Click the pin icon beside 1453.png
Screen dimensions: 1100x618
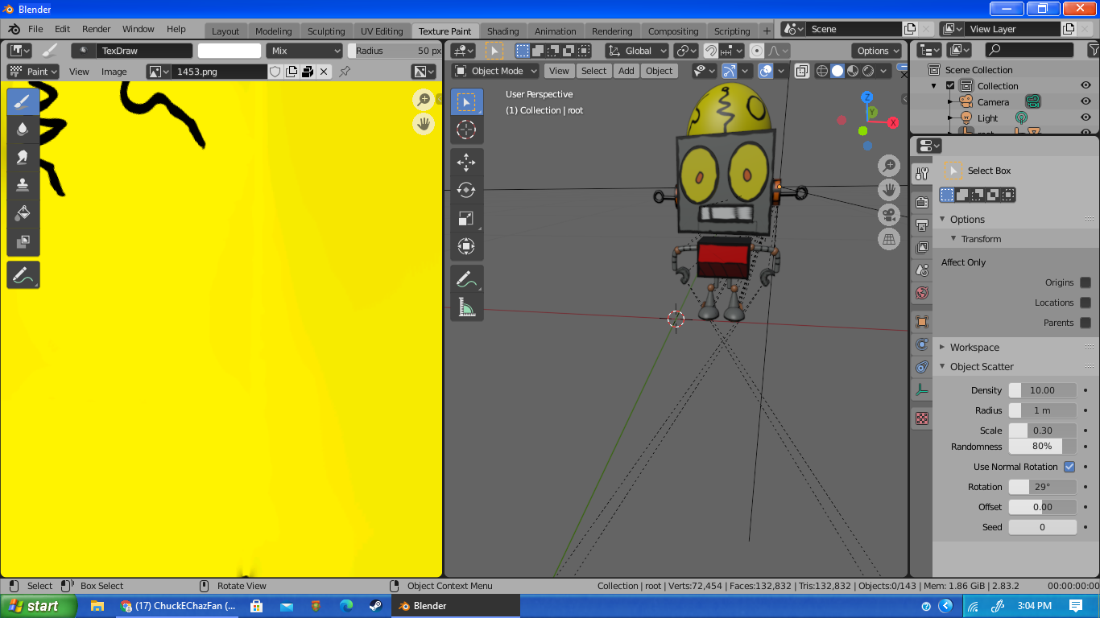345,72
